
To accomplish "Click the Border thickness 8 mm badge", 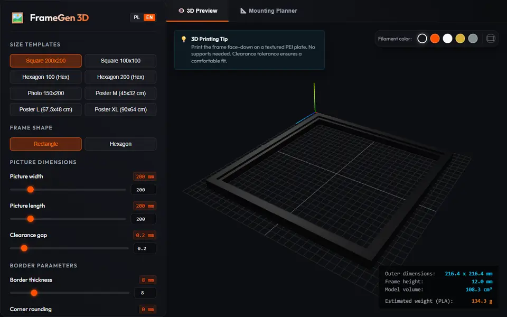I will tap(147, 280).
